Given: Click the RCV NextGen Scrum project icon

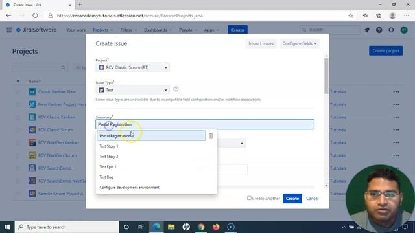Looking at the screenshot, I should [x=32, y=155].
